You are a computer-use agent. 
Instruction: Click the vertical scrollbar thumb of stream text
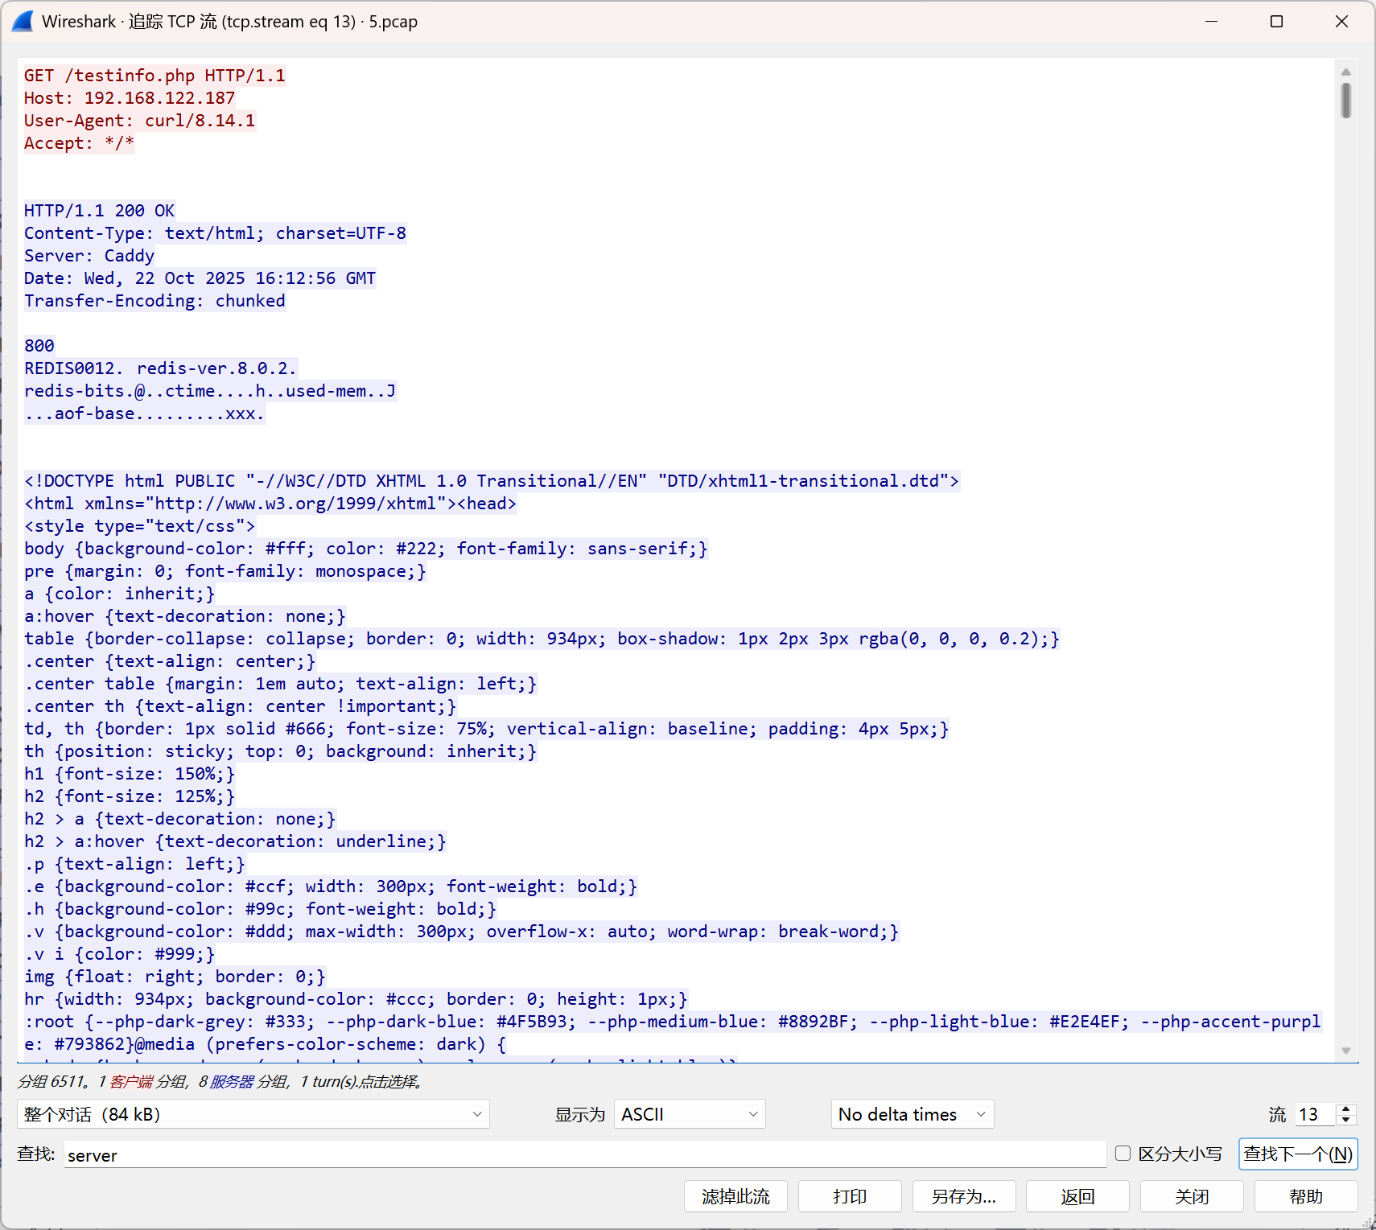tap(1346, 101)
